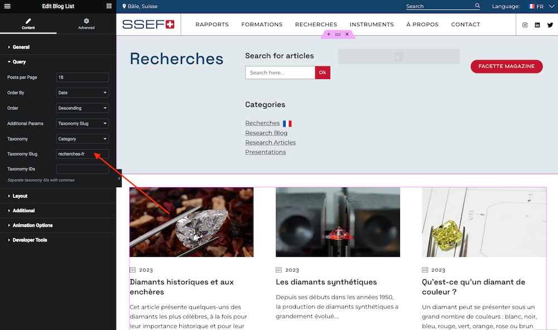Open the Taxonomy Category dropdown
The image size is (558, 330).
[83, 139]
